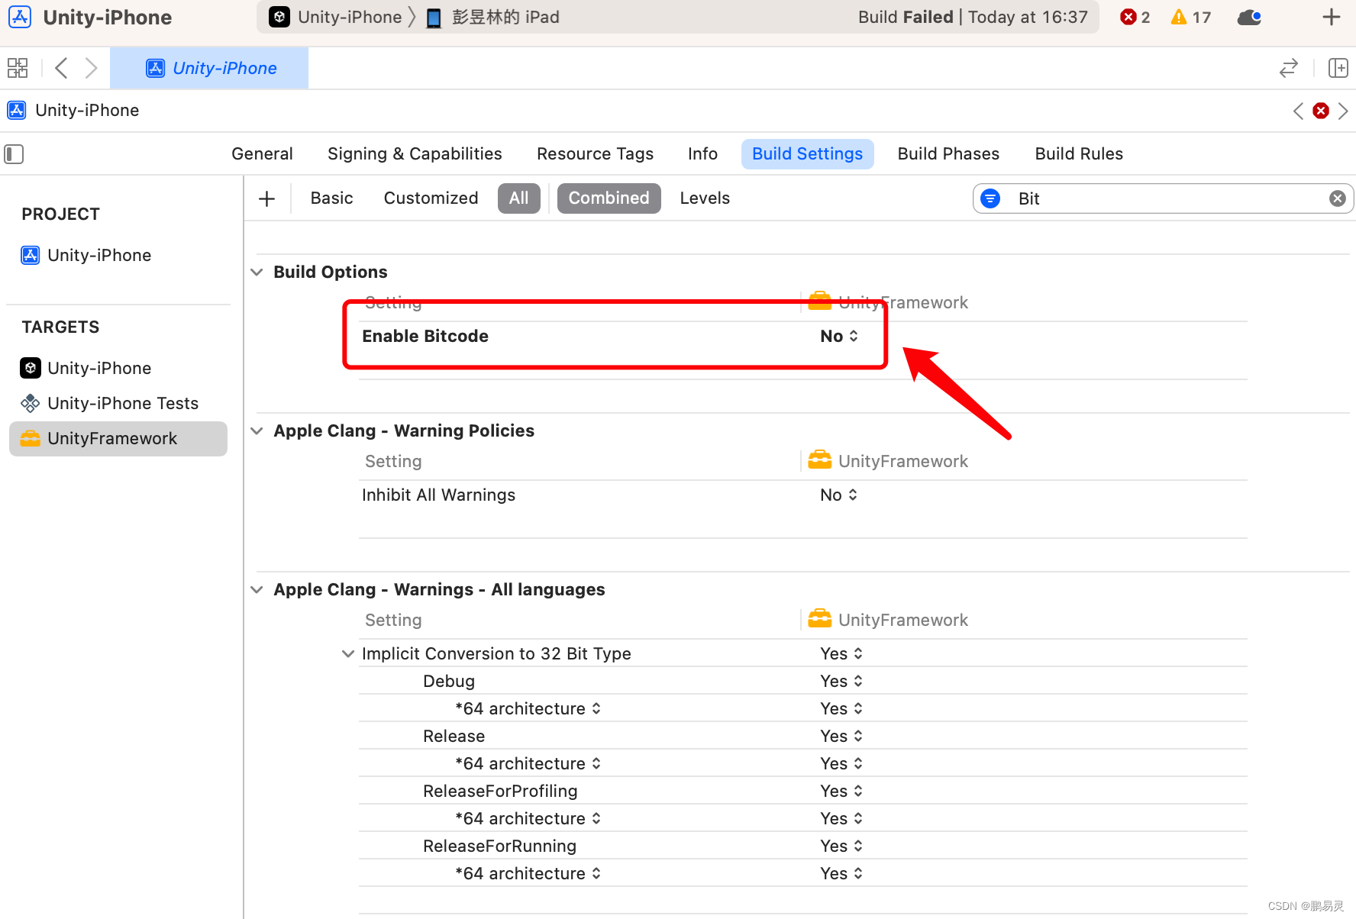Viewport: 1356px width, 919px height.
Task: Collapse Apple Clang Warnings All languages section
Action: coord(257,590)
